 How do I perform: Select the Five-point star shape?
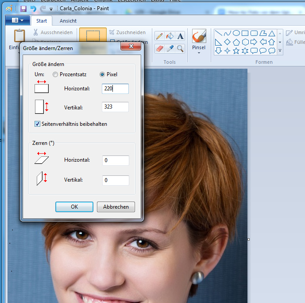[x=236, y=51]
